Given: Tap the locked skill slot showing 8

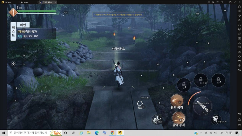Looking at the screenshot, I should (201, 80).
